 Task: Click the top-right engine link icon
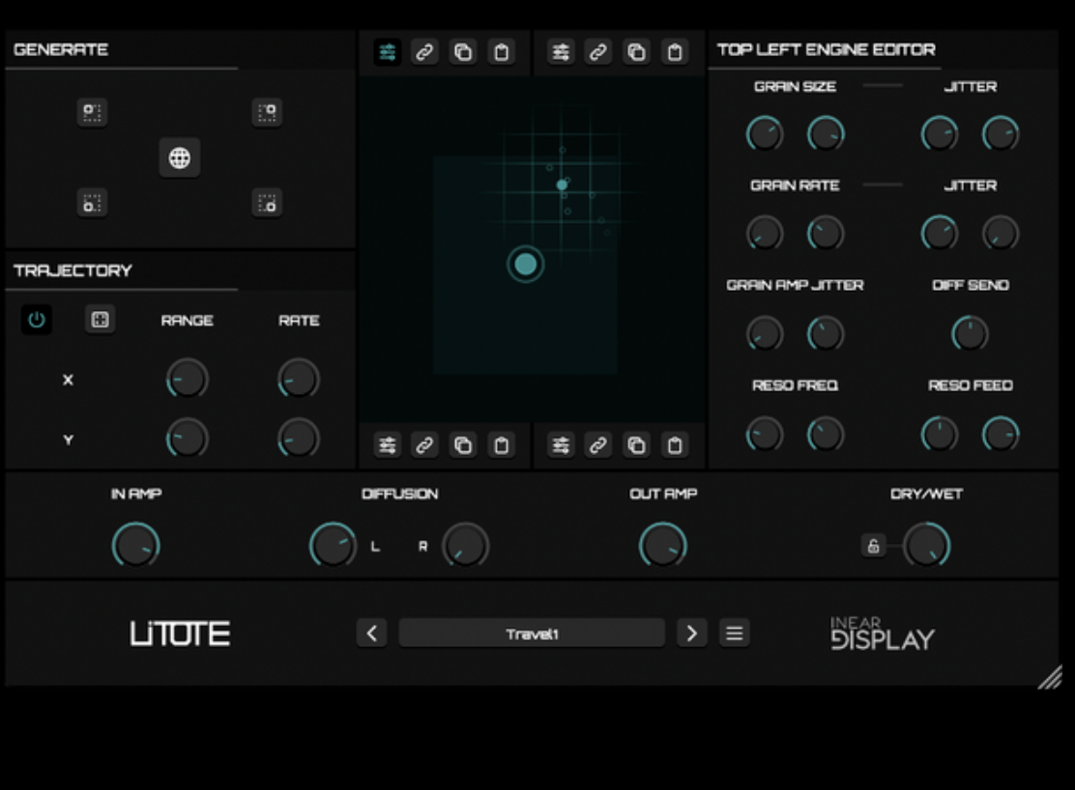click(597, 52)
